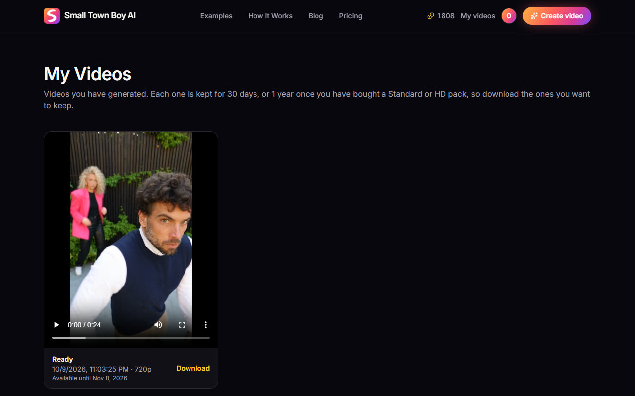This screenshot has width=635, height=396.
Task: Click the My Videos heading
Action: pos(88,74)
